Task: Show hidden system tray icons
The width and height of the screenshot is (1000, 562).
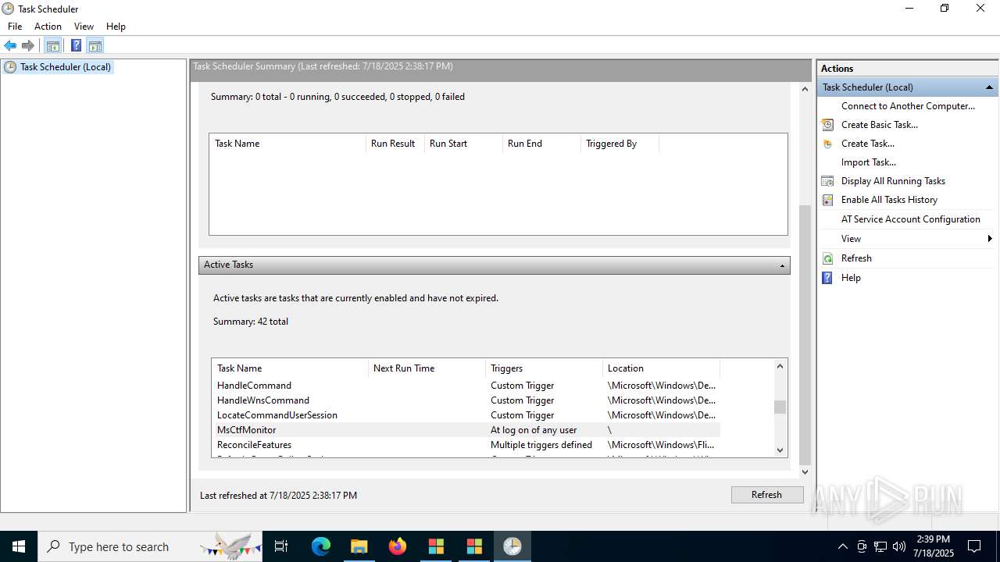Action: click(842, 546)
